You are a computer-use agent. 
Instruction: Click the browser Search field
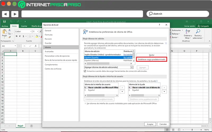pyautogui.click(x=178, y=14)
